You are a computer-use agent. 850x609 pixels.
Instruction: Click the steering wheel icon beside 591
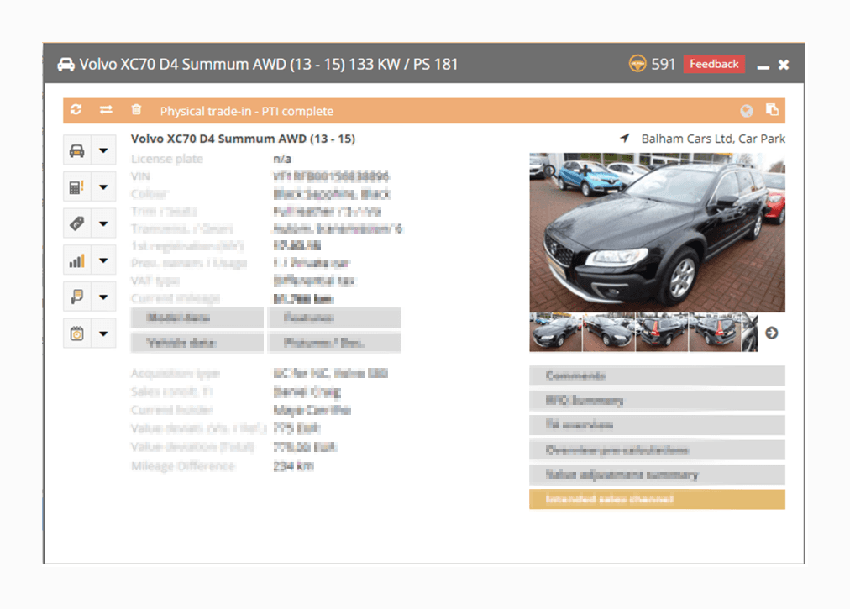[x=637, y=64]
